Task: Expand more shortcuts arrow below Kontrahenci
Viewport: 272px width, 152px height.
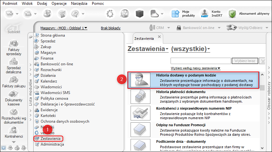Action: click(x=13, y=142)
